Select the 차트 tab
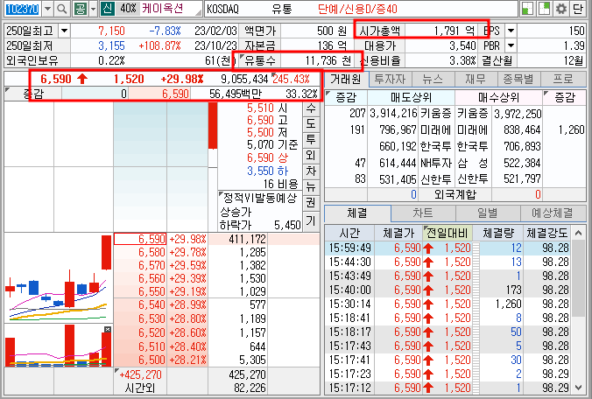The image size is (592, 399). (x=423, y=213)
